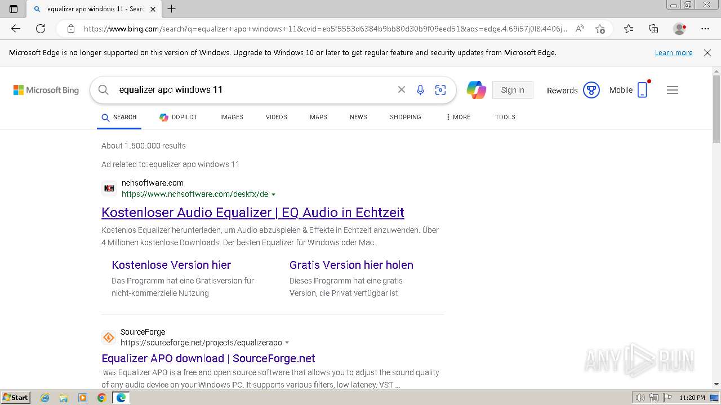Clear the Bing search box text

(x=401, y=89)
